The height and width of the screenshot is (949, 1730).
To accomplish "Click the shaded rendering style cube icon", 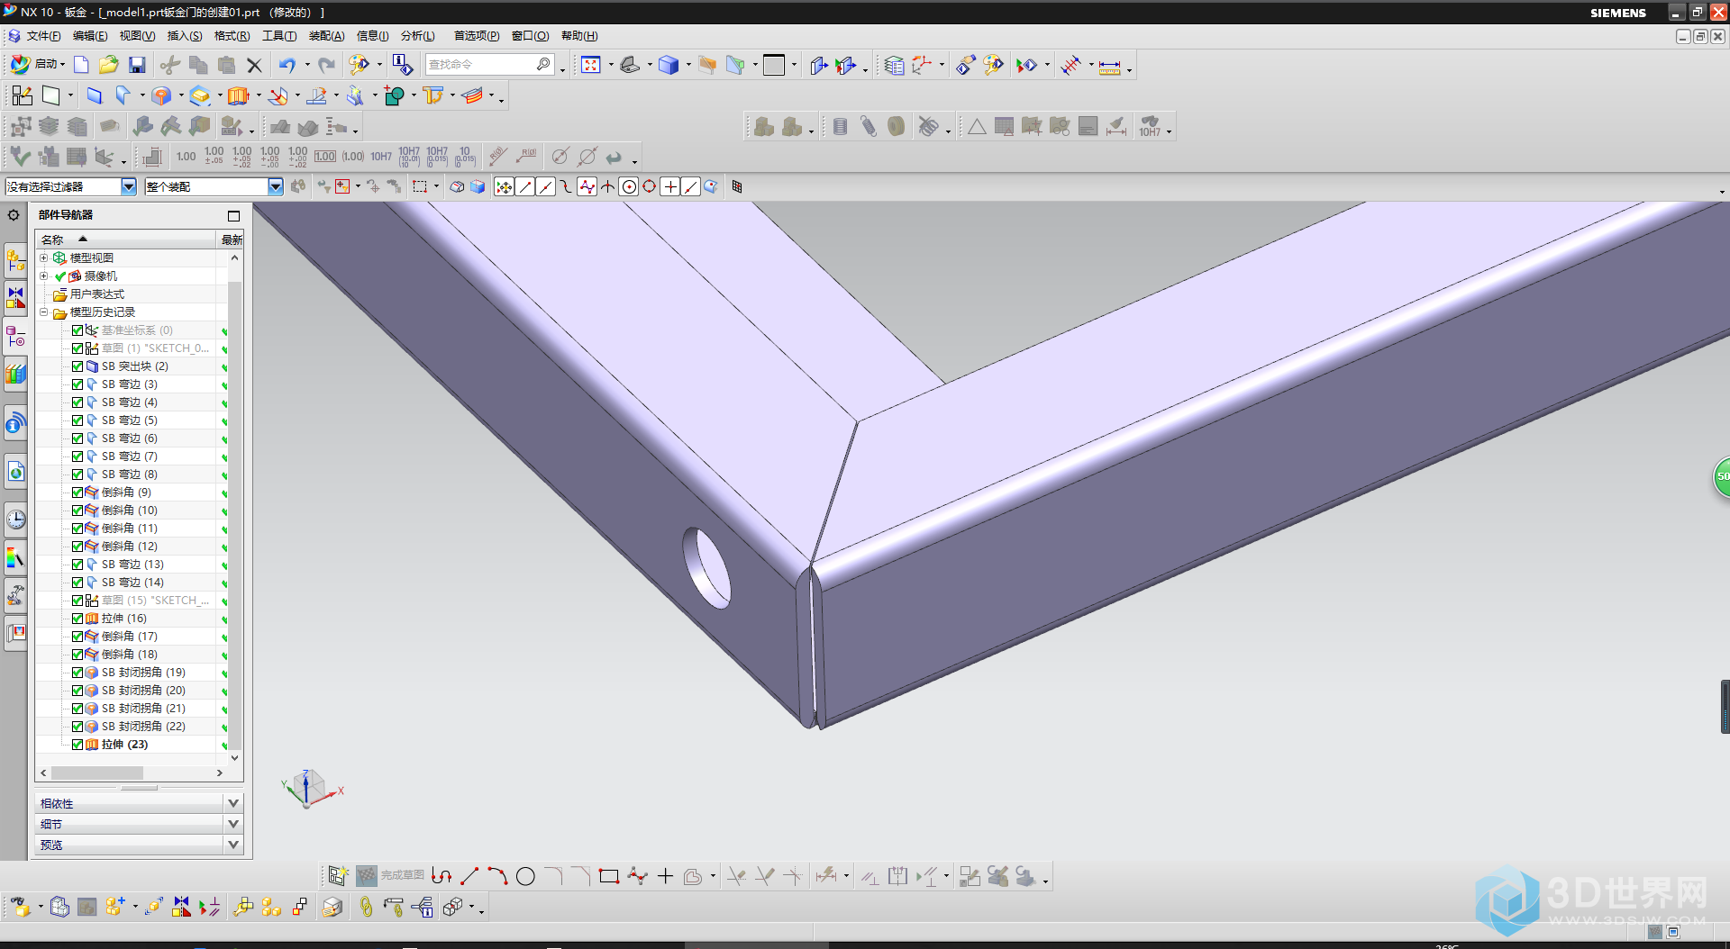I will [669, 65].
